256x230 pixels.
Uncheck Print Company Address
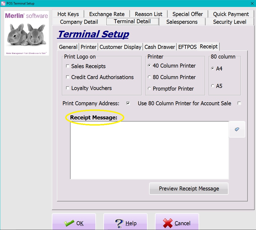tap(128, 103)
